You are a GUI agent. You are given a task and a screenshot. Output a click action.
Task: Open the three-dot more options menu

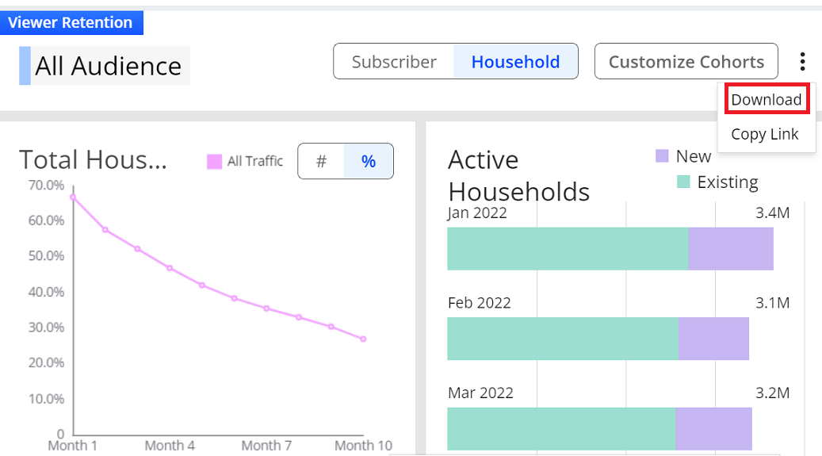(802, 61)
